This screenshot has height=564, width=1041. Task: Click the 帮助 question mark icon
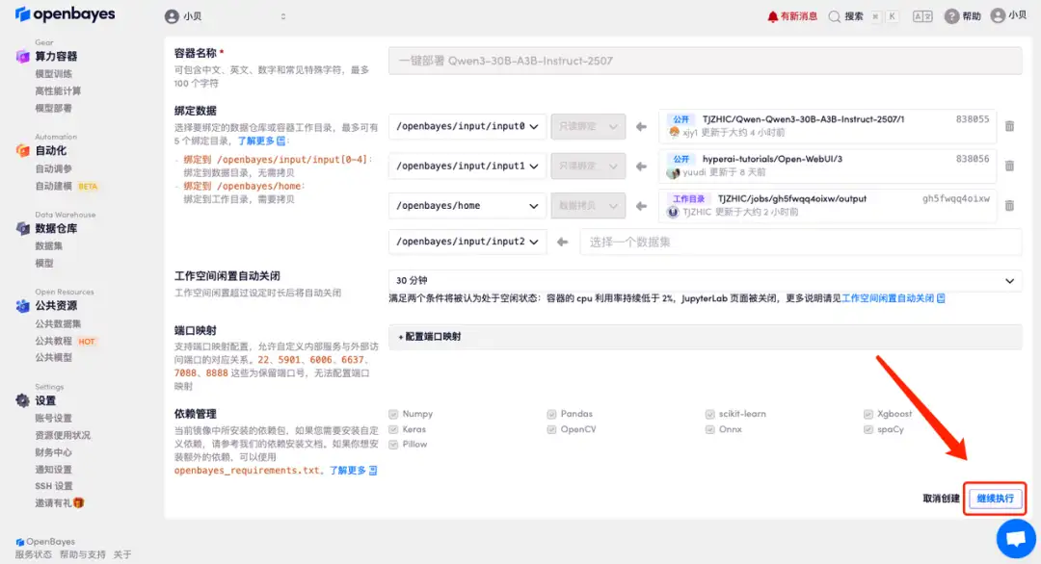(951, 16)
